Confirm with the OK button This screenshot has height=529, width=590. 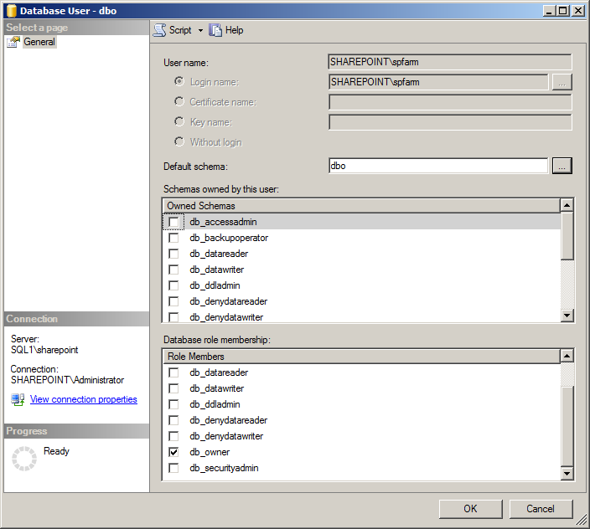tap(470, 509)
